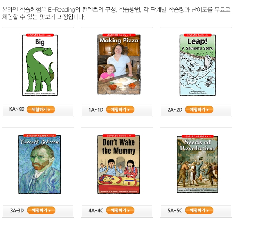Click 체험하기 next to 4A~4C

120,210
